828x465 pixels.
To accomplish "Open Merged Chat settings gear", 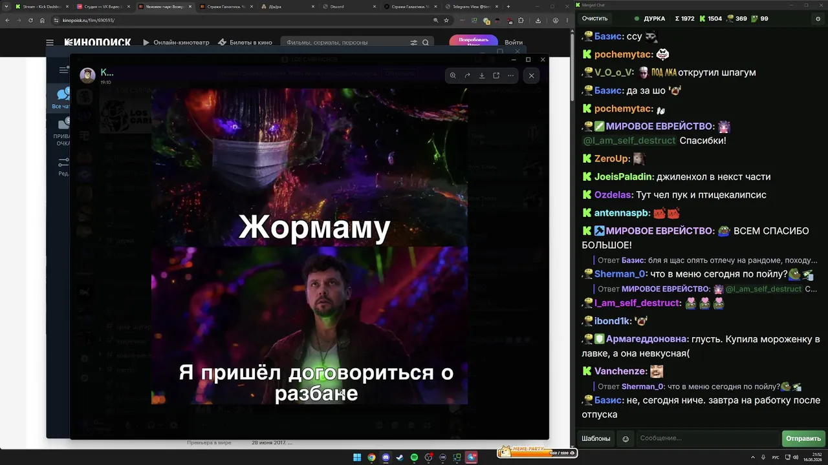I will point(818,19).
